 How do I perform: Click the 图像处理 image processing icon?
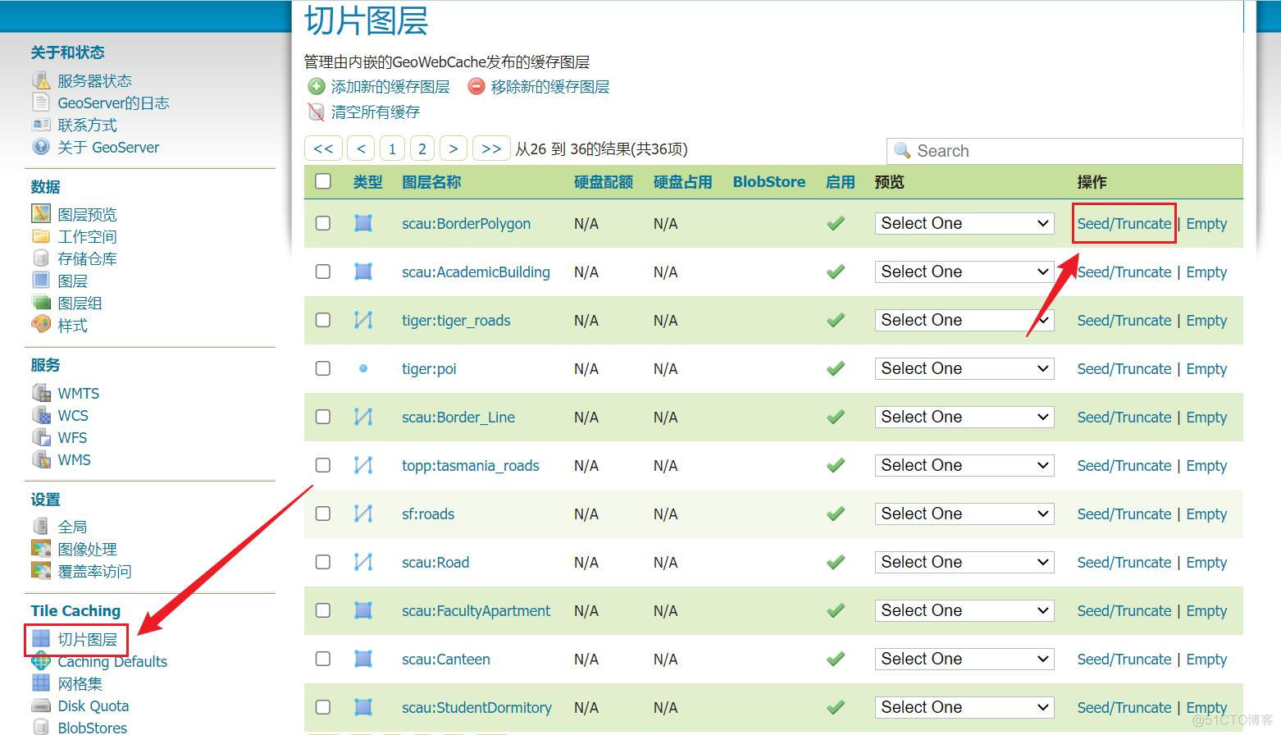pyautogui.click(x=41, y=549)
